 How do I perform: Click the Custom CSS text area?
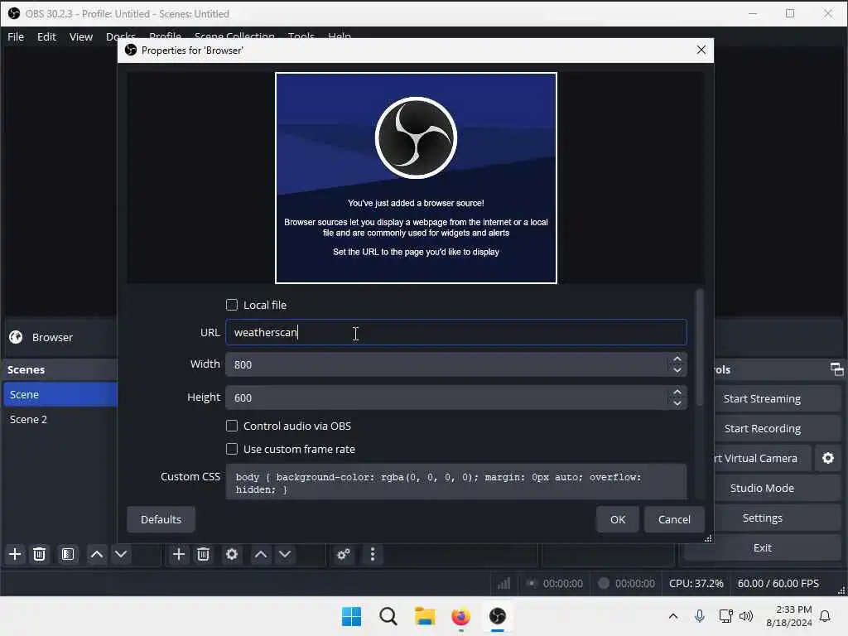tap(456, 483)
